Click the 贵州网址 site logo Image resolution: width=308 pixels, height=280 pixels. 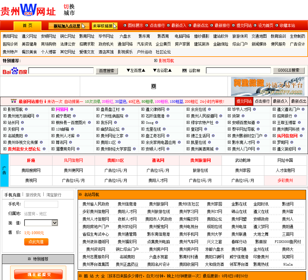pos(28,10)
